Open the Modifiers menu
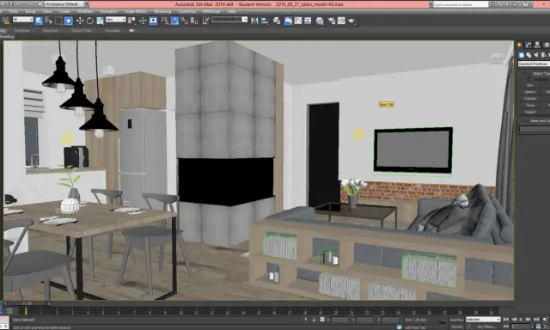Screen dimensions: 550x330 pos(85,11)
